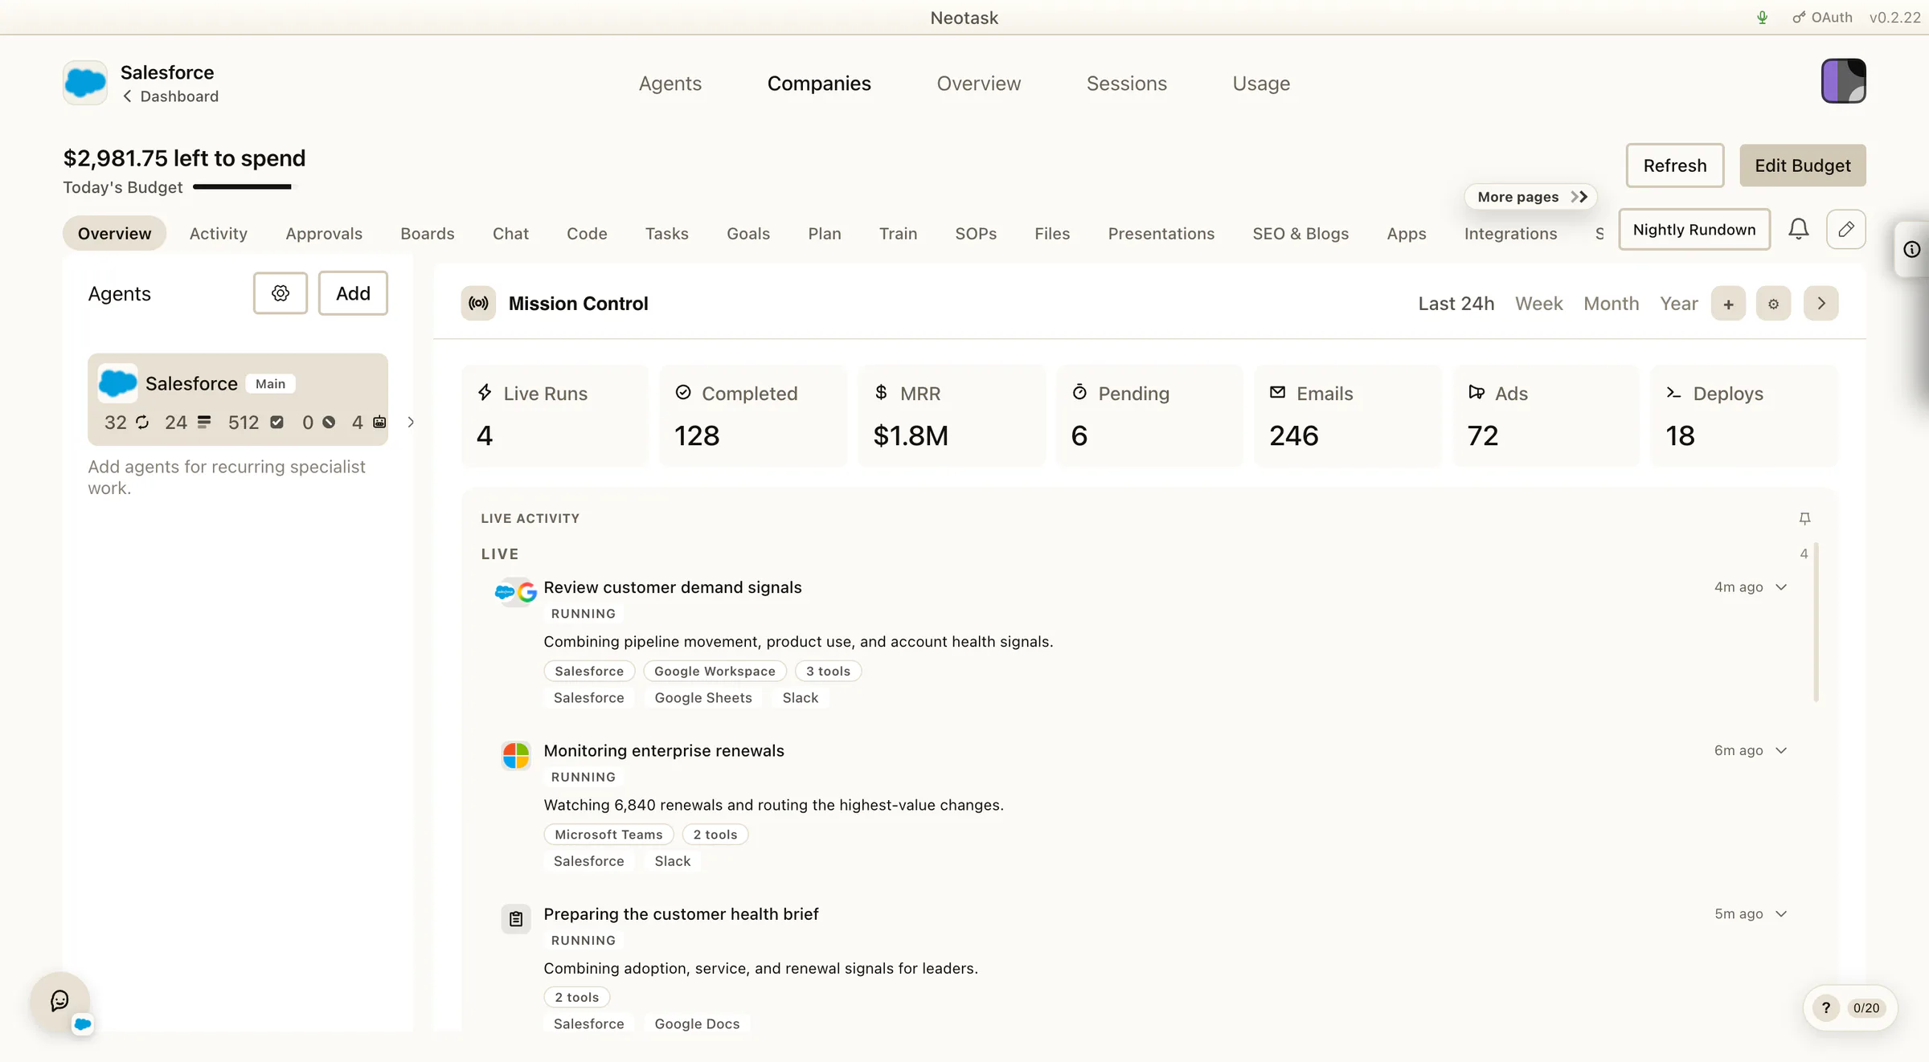This screenshot has height=1062, width=1929.
Task: Add a widget with the plus button
Action: (x=1728, y=304)
